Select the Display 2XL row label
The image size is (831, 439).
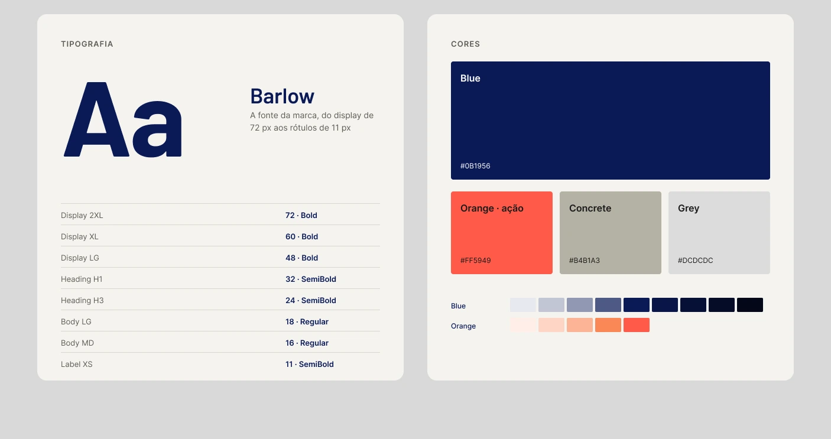tap(82, 216)
